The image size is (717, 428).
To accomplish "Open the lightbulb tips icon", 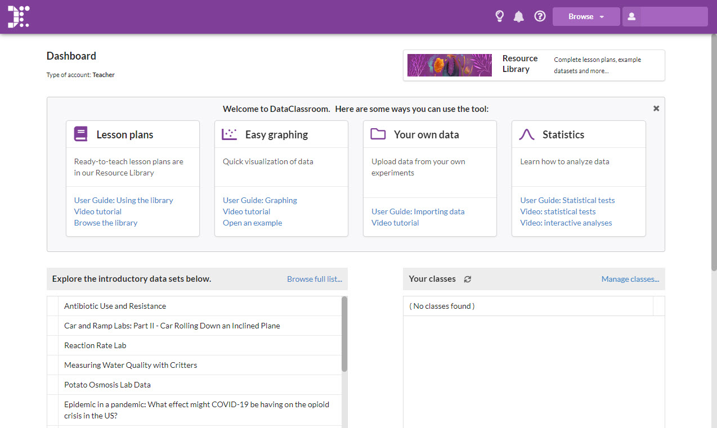I will tap(499, 16).
